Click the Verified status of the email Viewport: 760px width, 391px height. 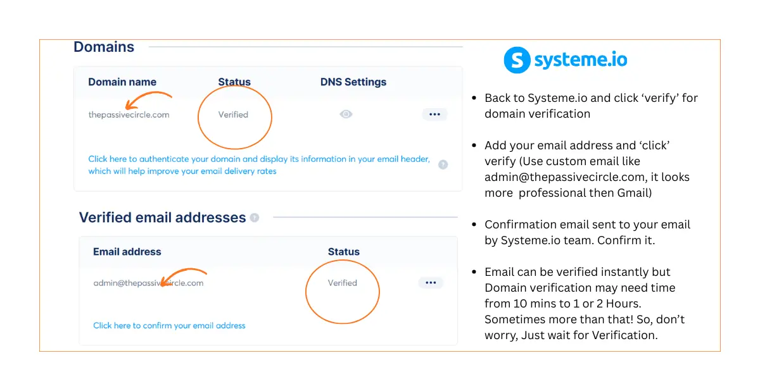tap(342, 283)
